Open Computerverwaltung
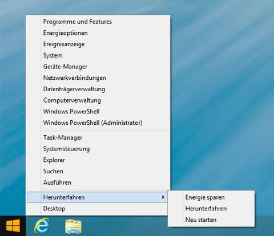The width and height of the screenshot is (274, 236). pyautogui.click(x=98, y=100)
